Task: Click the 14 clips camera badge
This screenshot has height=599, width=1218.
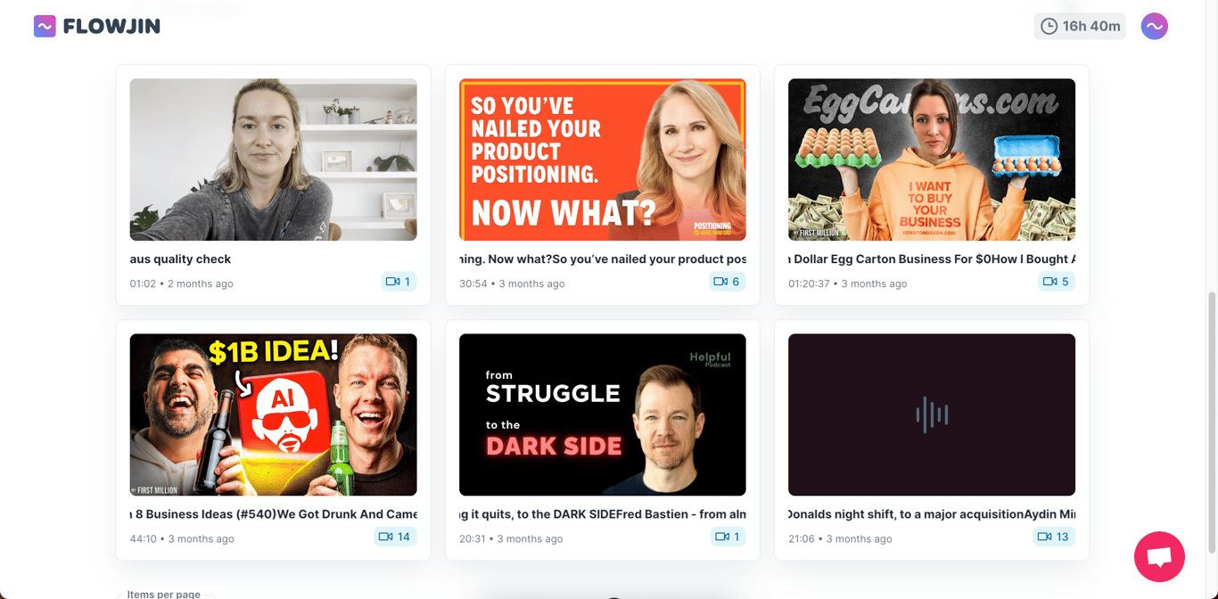Action: 395,537
